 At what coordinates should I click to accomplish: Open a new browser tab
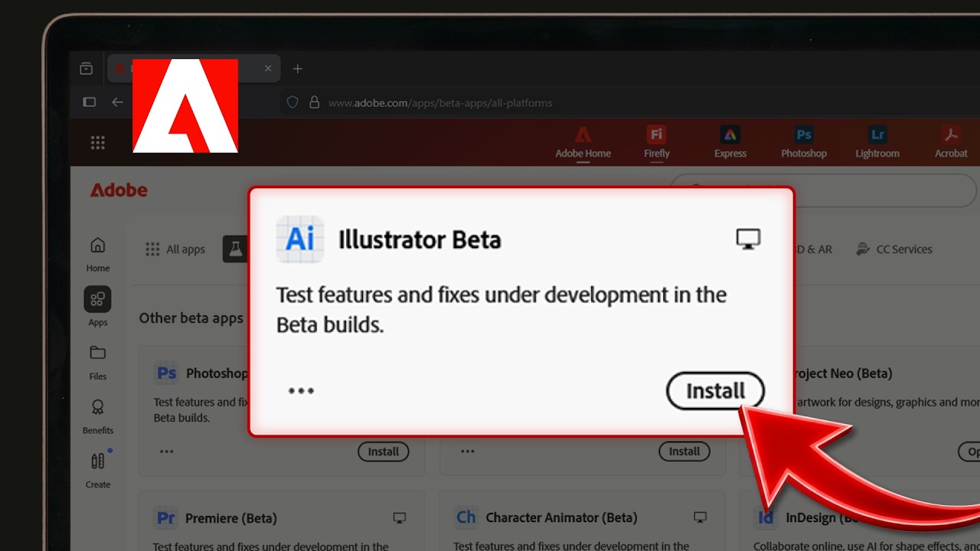(298, 69)
